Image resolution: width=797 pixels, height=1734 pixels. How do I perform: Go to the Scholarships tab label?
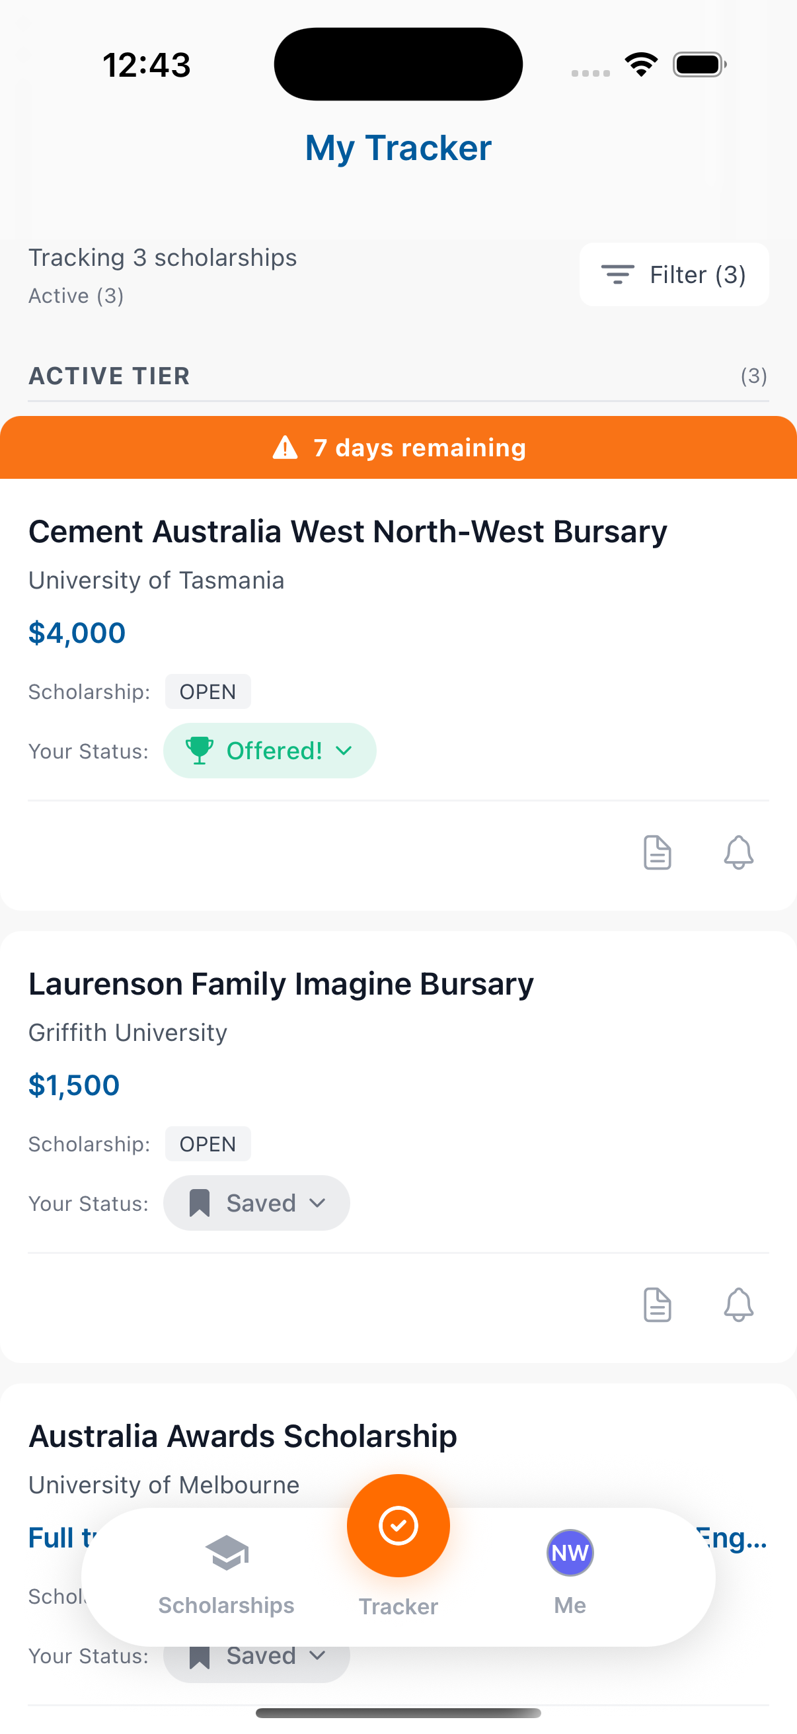click(x=227, y=1606)
